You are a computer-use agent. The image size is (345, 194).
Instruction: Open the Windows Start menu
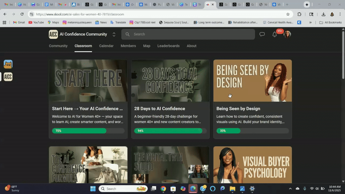click(93, 189)
